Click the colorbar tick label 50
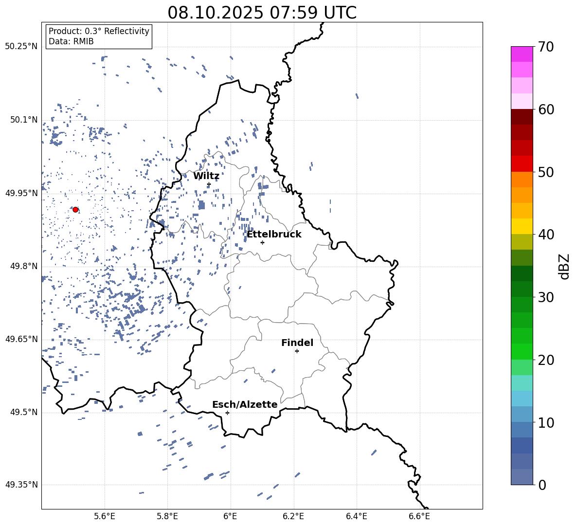 (546, 172)
